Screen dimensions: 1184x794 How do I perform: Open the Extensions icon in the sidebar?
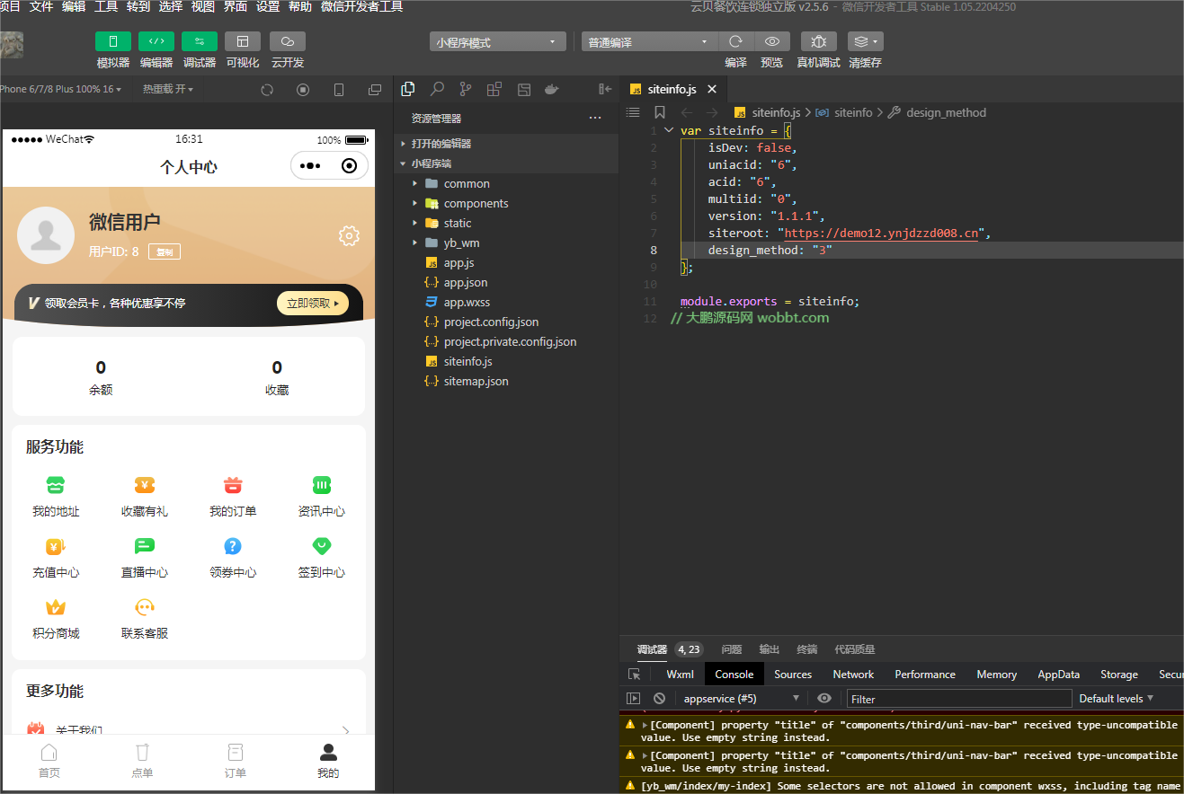[494, 89]
